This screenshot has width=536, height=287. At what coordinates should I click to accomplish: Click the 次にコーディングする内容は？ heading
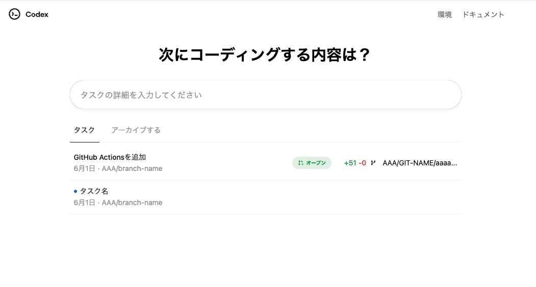tap(265, 55)
